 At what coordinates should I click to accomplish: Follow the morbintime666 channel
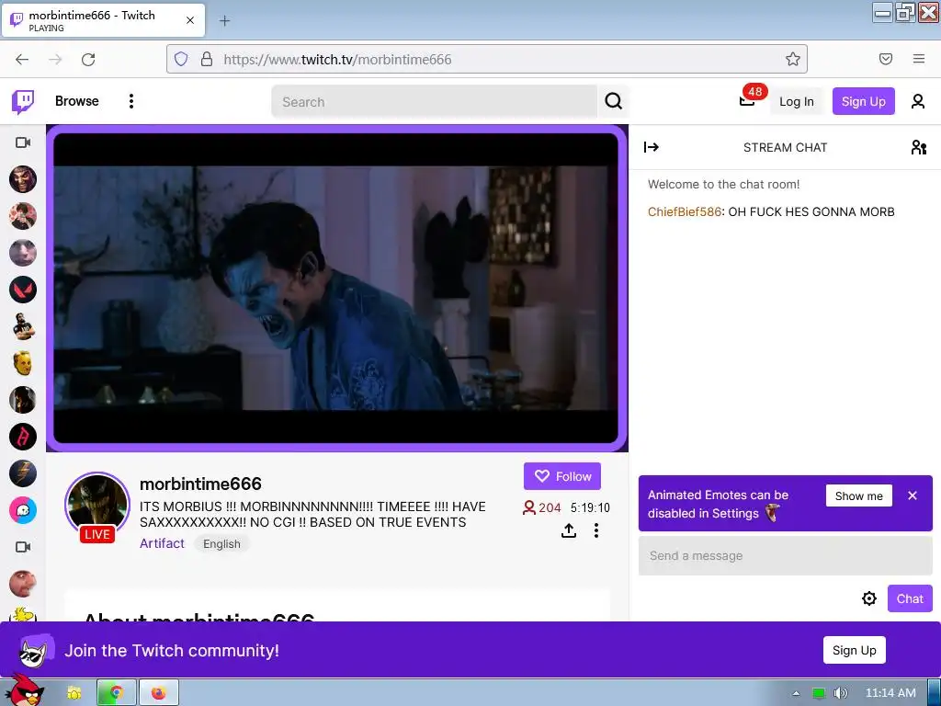pos(562,476)
